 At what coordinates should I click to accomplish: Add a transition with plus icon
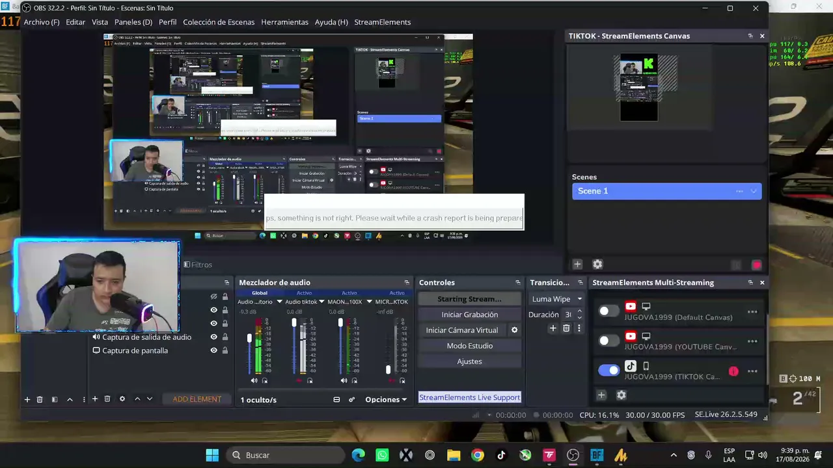click(553, 328)
